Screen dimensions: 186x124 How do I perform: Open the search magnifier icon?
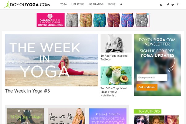161,5
